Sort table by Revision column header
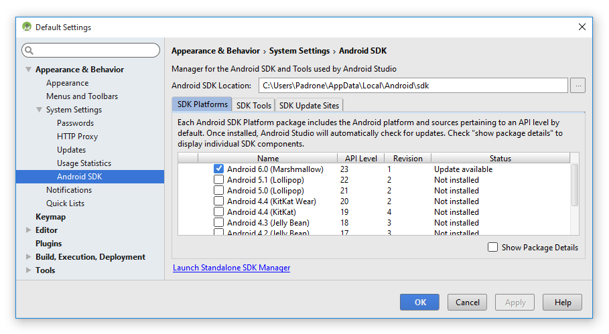Viewport: 609px width, 334px height. click(407, 158)
